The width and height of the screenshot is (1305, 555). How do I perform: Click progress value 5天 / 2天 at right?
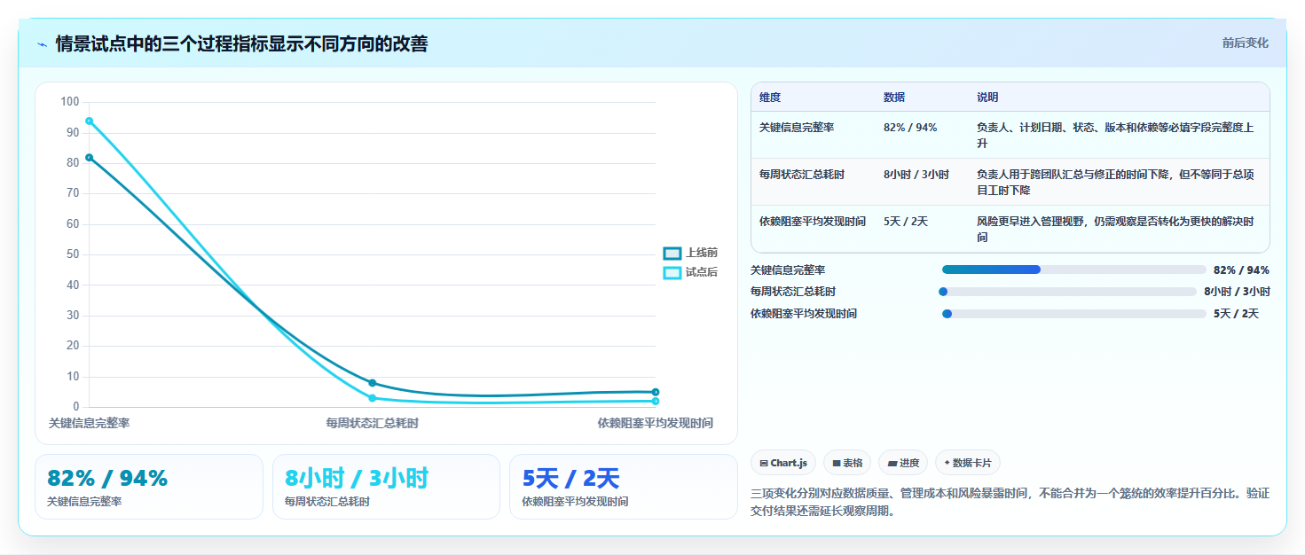(1237, 314)
